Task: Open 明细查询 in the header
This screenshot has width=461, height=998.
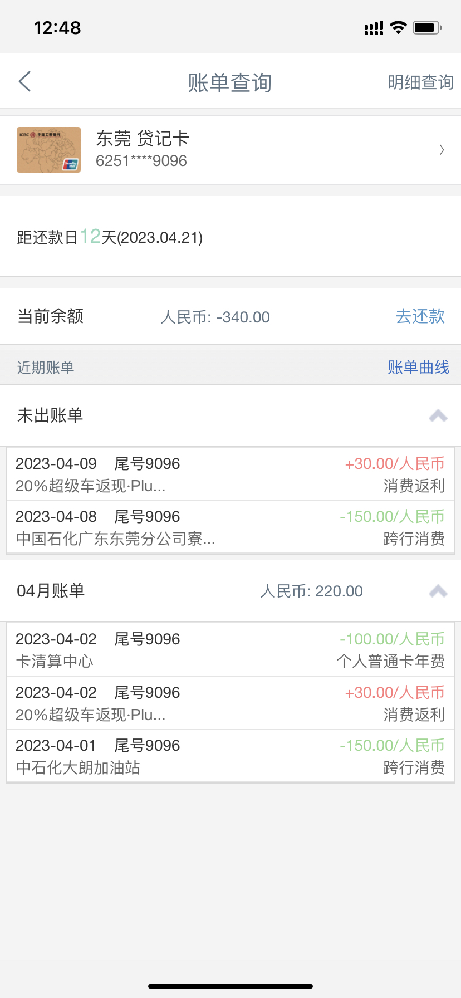Action: [x=420, y=82]
